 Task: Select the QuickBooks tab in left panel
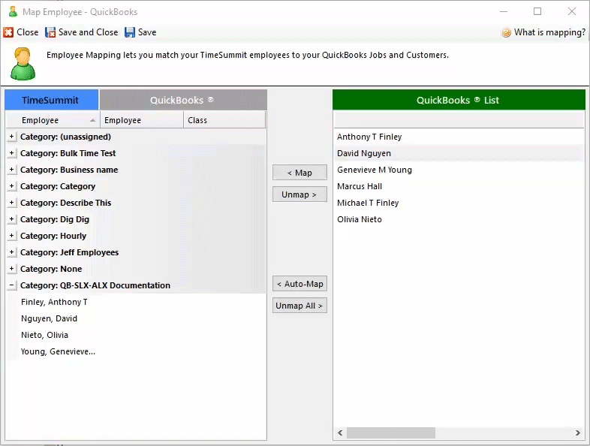coord(182,100)
